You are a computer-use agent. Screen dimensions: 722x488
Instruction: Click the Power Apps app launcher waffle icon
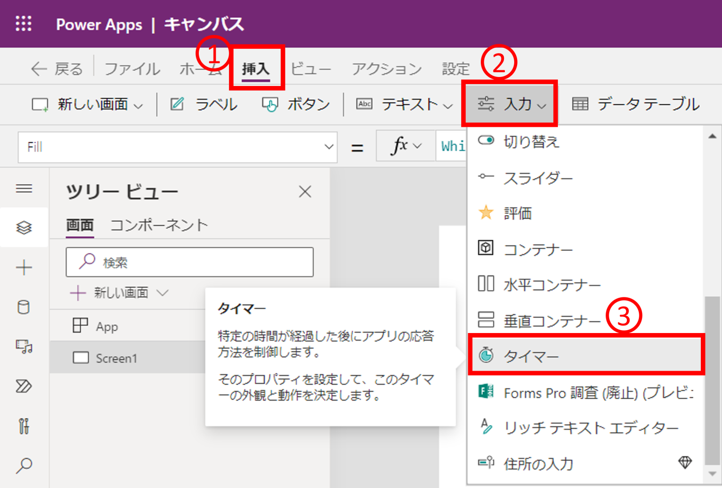tap(23, 24)
